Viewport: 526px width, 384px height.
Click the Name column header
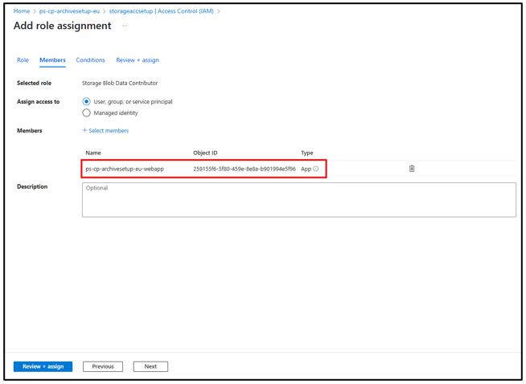93,153
